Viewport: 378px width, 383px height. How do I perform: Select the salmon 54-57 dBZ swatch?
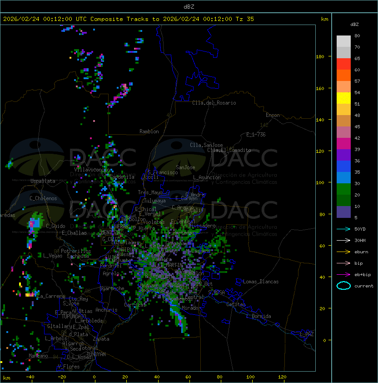tap(343, 87)
